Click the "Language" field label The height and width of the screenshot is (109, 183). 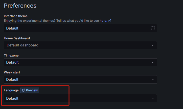click(x=11, y=90)
